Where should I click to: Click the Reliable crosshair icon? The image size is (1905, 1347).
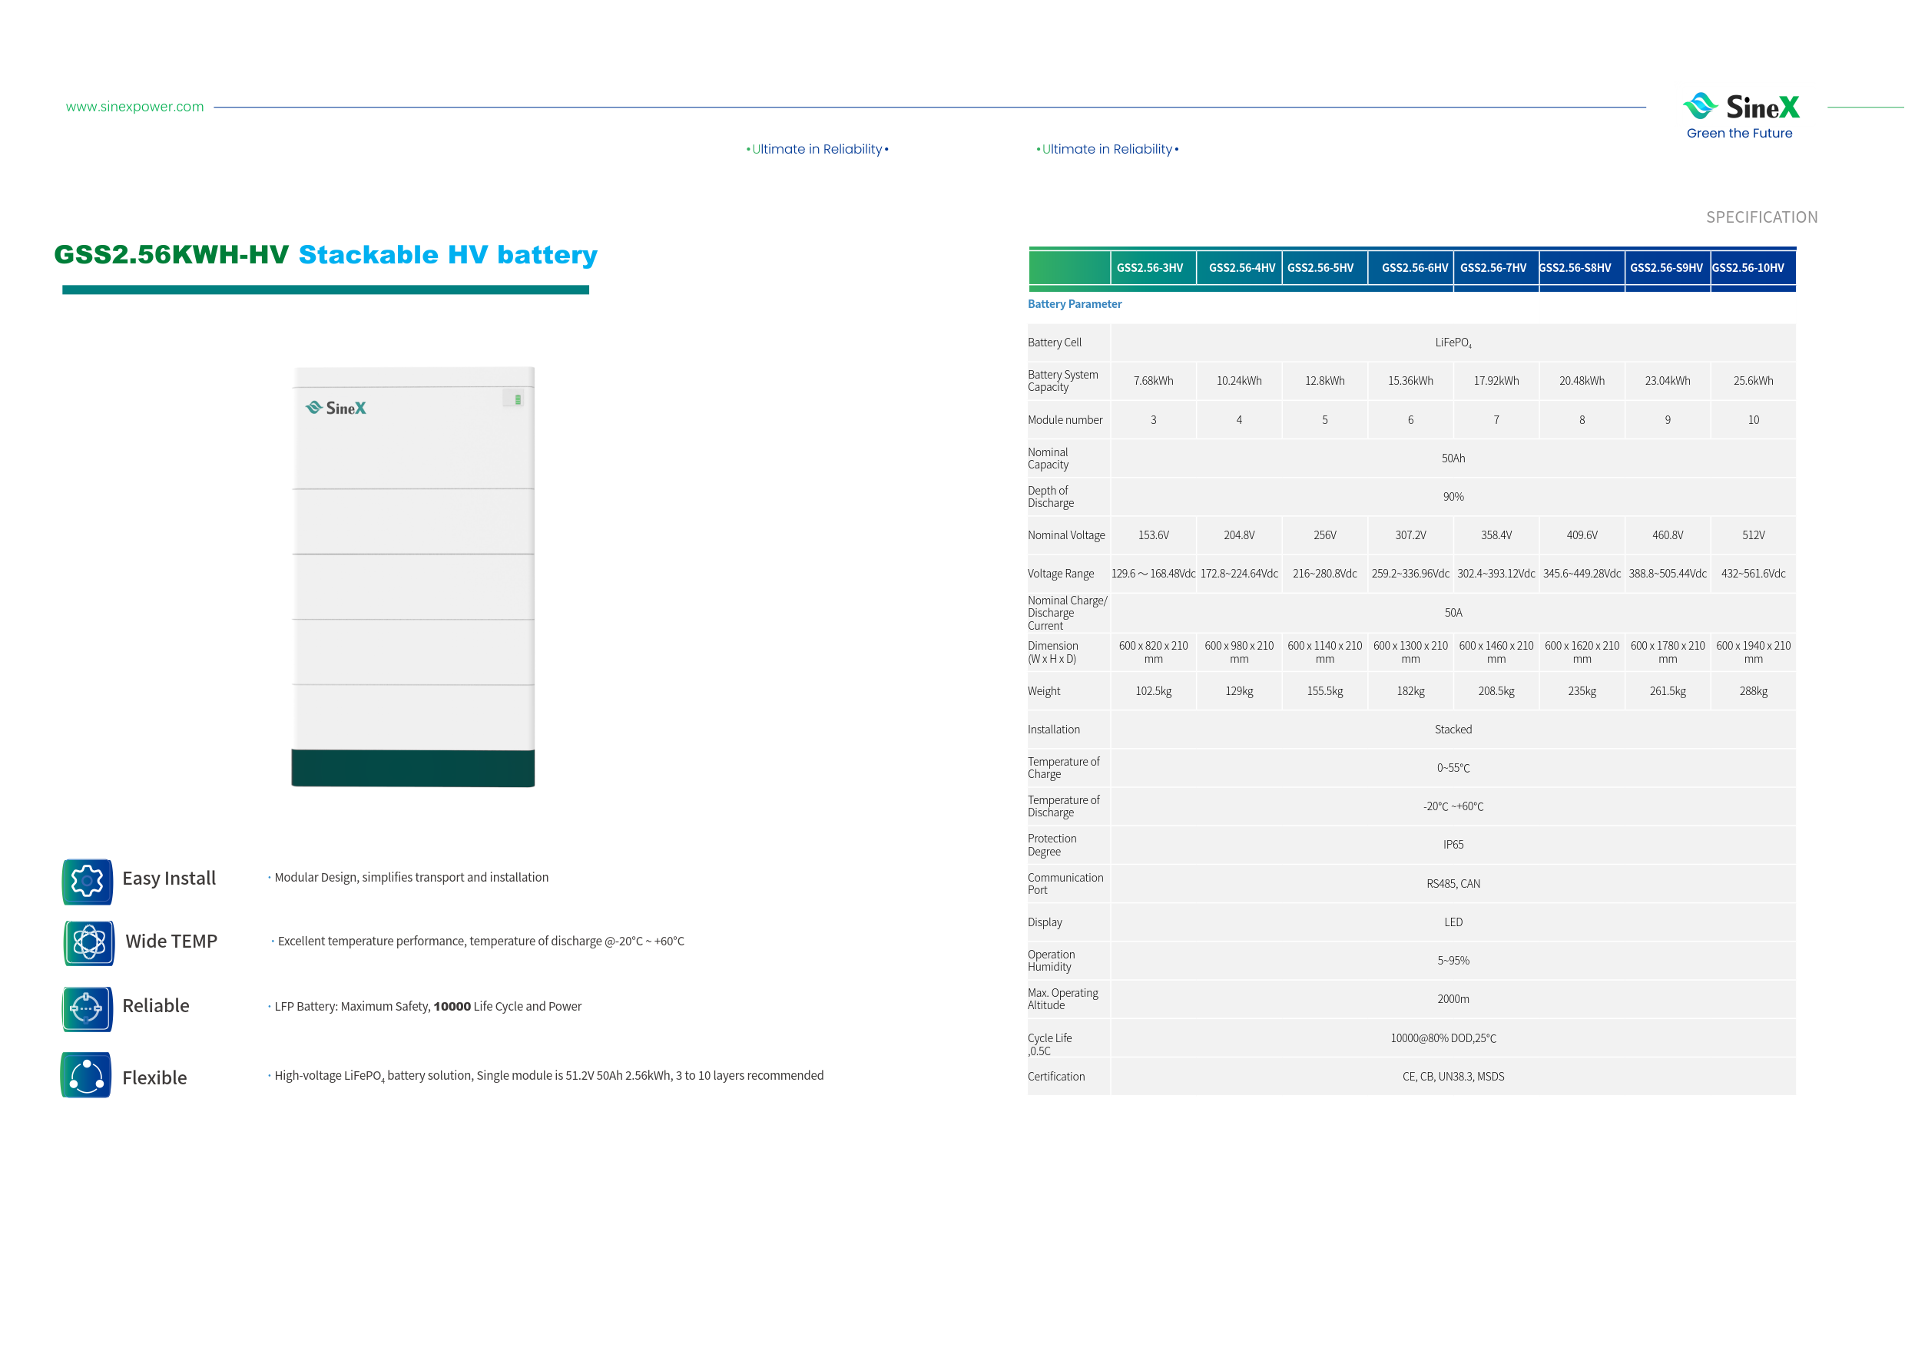pos(87,1008)
